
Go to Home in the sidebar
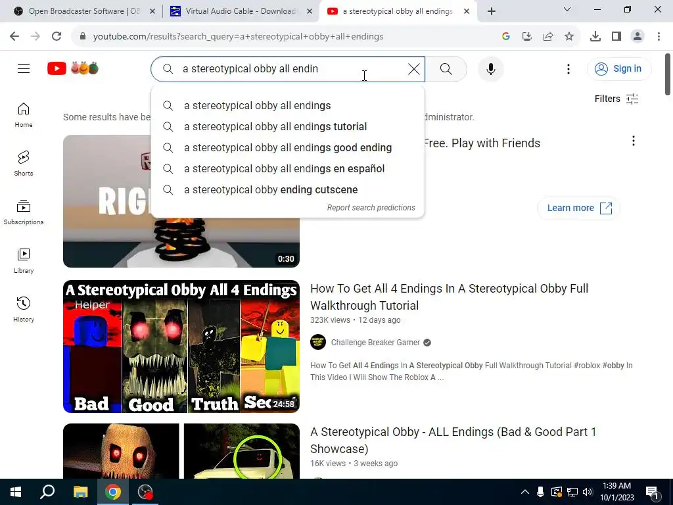[24, 115]
